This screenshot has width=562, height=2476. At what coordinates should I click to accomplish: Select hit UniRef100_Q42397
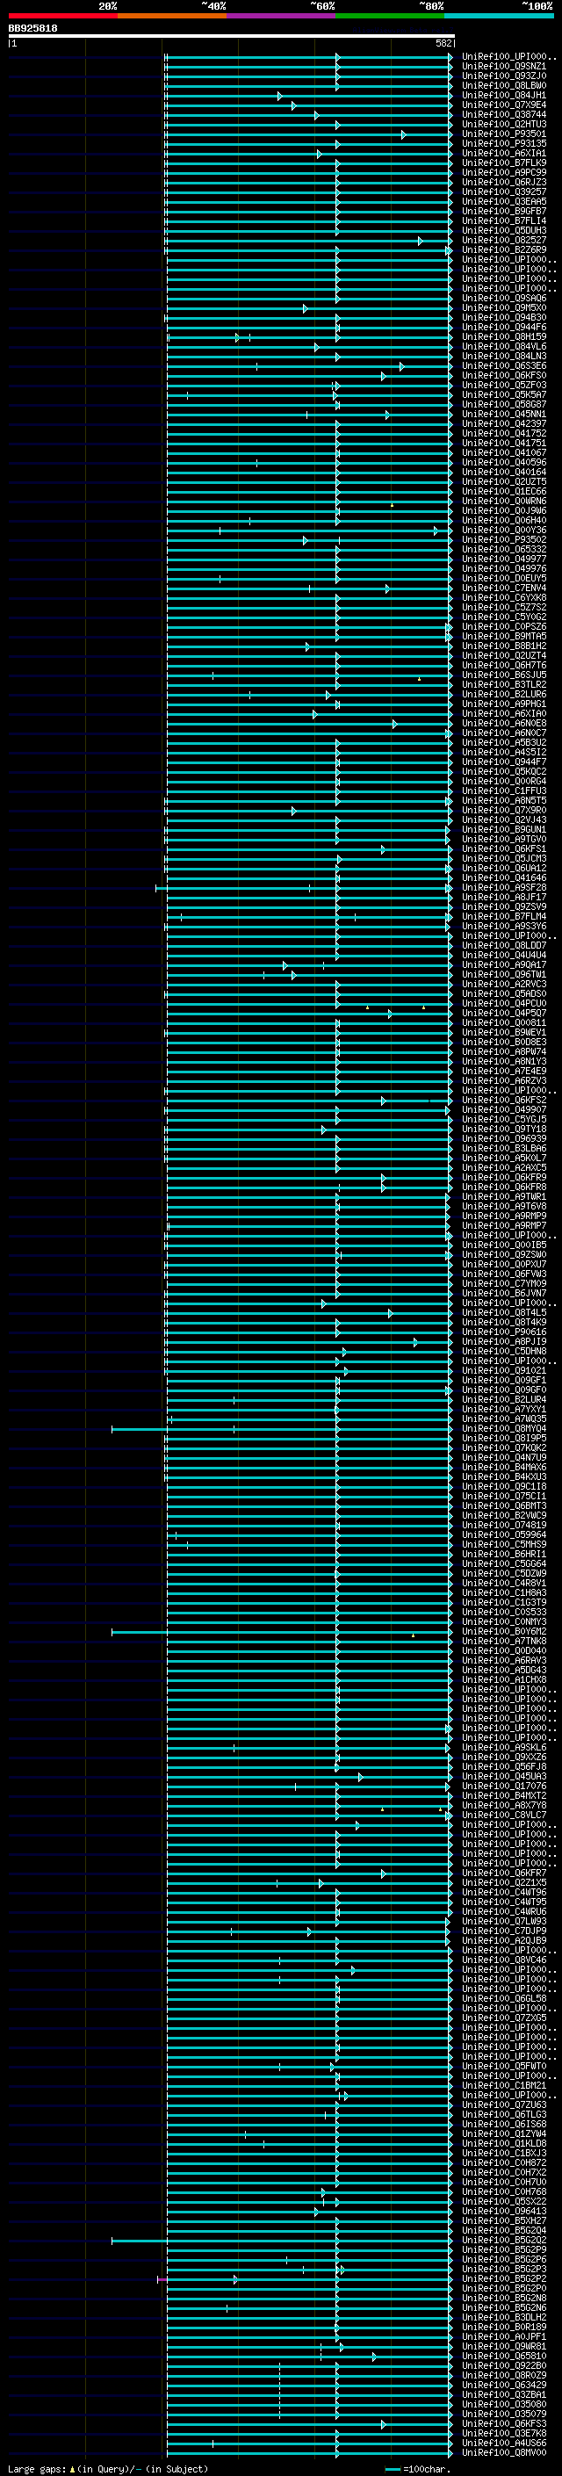pyautogui.click(x=504, y=424)
